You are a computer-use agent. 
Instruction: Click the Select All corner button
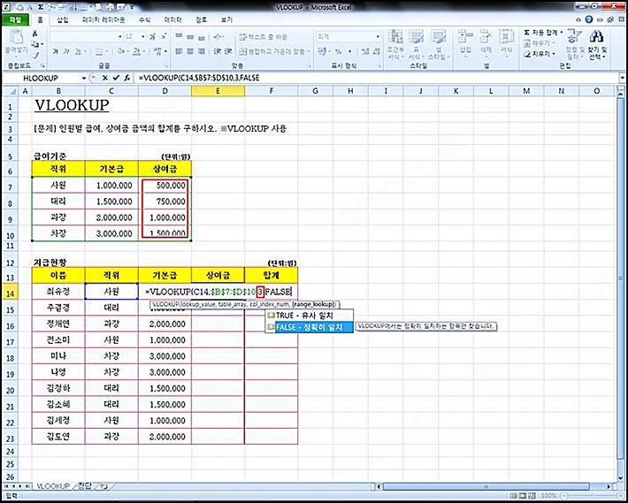point(12,92)
